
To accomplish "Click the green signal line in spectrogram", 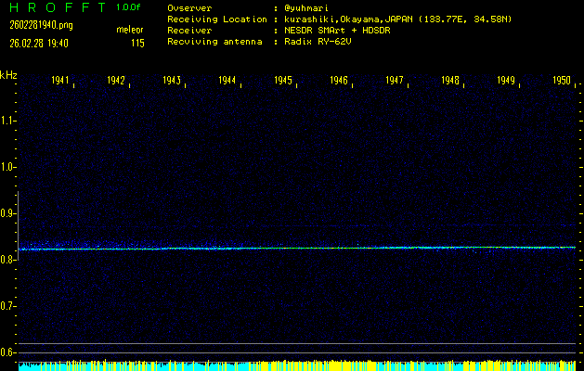I will [x=297, y=248].
